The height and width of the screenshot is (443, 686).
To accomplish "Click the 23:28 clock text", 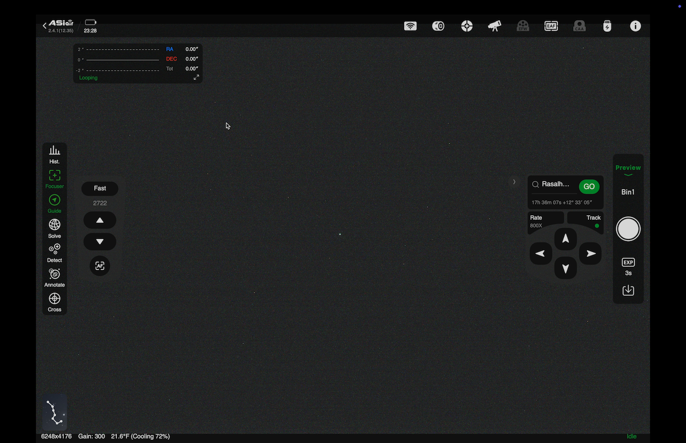I will 90,31.
